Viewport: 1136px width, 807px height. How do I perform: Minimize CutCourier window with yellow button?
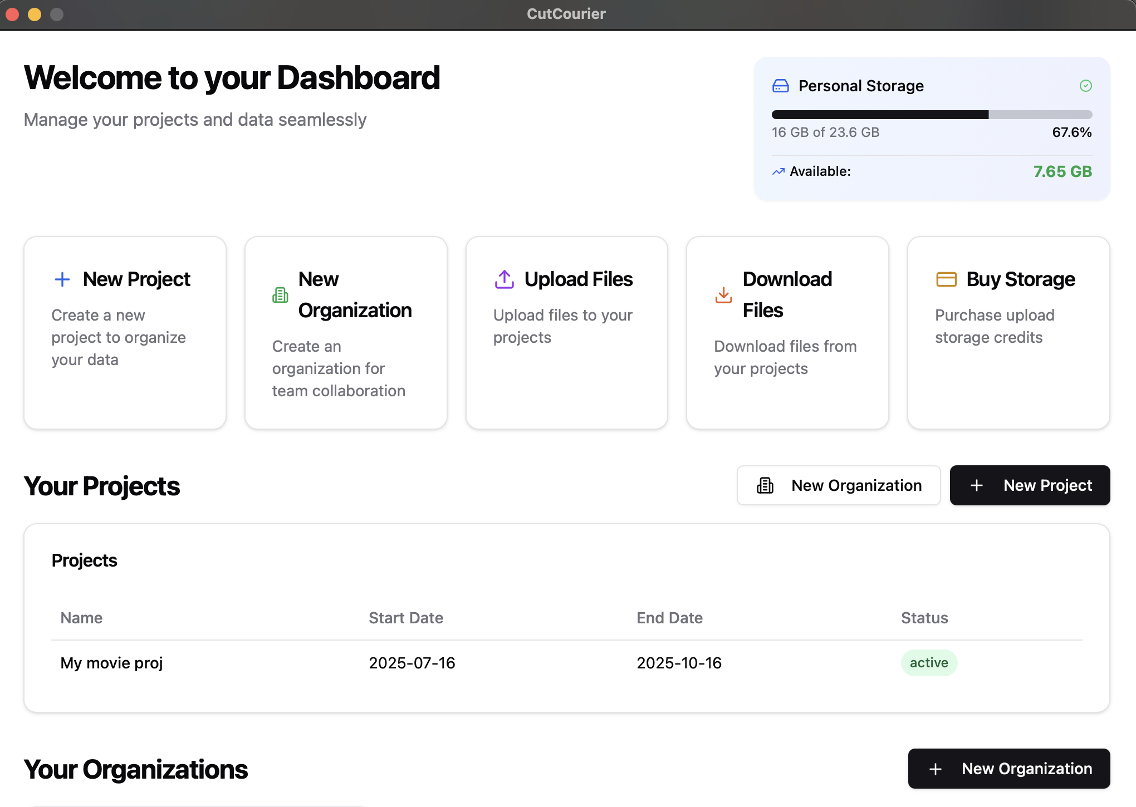coord(35,14)
